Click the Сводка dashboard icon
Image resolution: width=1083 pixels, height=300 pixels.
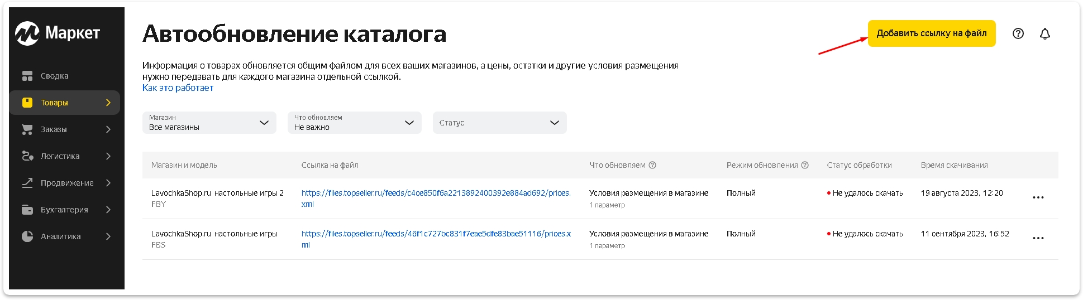(27, 76)
